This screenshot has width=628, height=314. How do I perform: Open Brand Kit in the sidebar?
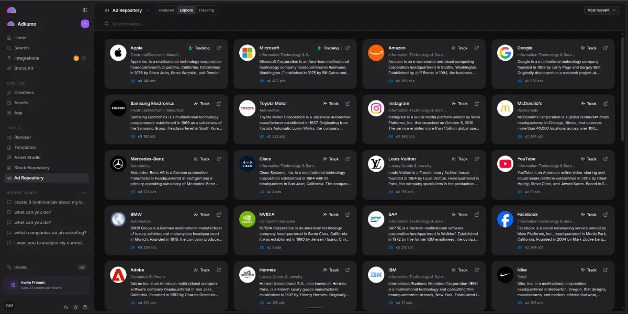click(47, 68)
